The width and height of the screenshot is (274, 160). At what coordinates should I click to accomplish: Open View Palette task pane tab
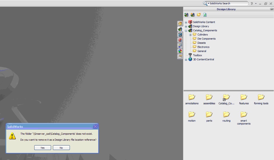pos(180,45)
